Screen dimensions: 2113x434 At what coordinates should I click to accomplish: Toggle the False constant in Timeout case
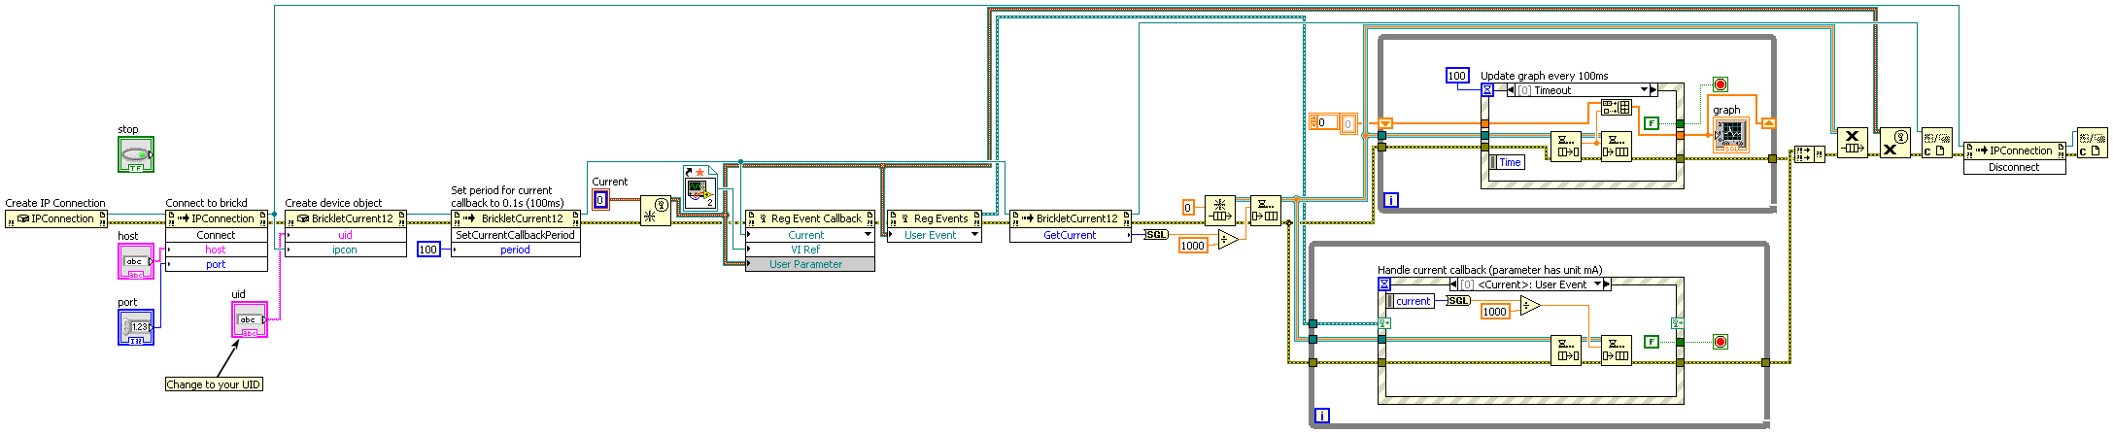pos(1652,123)
